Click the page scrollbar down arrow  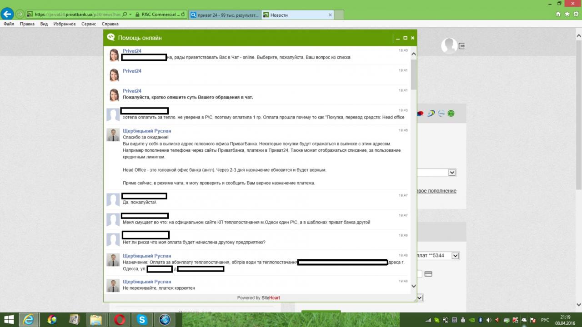[x=579, y=304]
